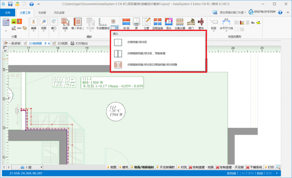Switch to the 毛细管 ribbon tab
Screen dimensions: 292x178
[42, 13]
